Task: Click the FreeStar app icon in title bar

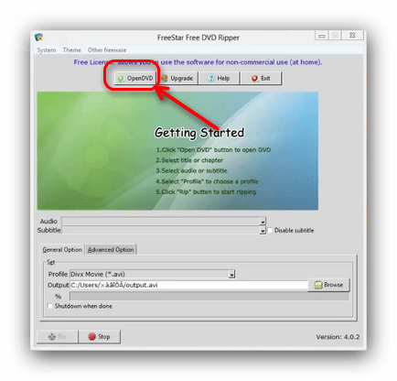Action: pyautogui.click(x=38, y=38)
